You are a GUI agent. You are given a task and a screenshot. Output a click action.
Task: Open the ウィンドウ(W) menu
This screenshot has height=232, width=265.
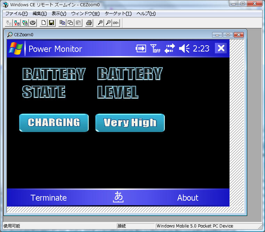[x=86, y=14]
